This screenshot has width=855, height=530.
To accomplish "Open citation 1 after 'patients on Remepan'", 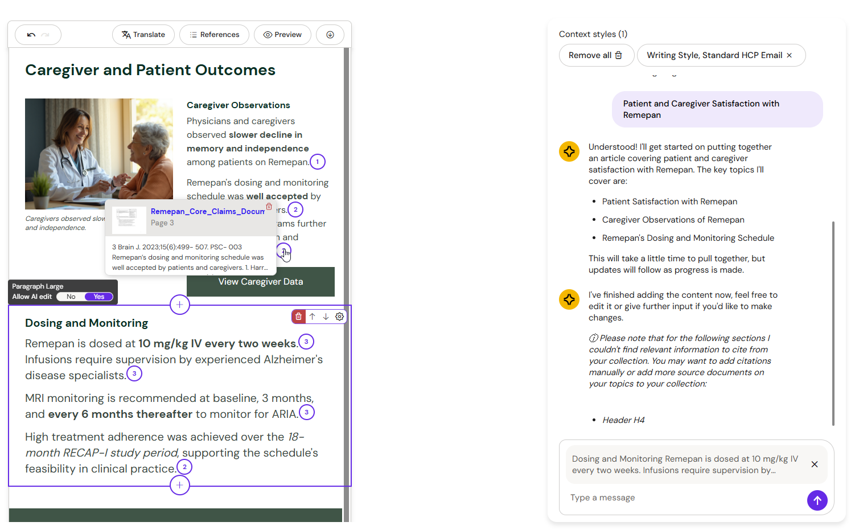I will pyautogui.click(x=318, y=162).
